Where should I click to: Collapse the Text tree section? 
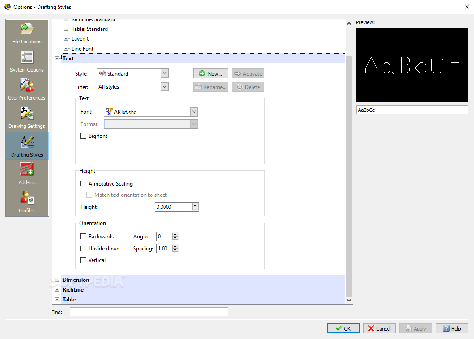(57, 59)
